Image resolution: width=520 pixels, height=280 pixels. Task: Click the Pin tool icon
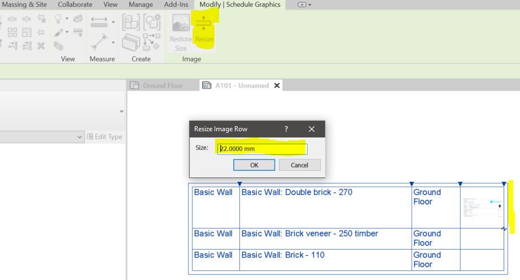pyautogui.click(x=41, y=32)
